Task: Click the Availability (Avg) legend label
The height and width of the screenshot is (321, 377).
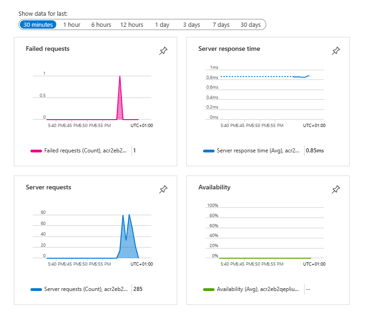Action: [258, 289]
